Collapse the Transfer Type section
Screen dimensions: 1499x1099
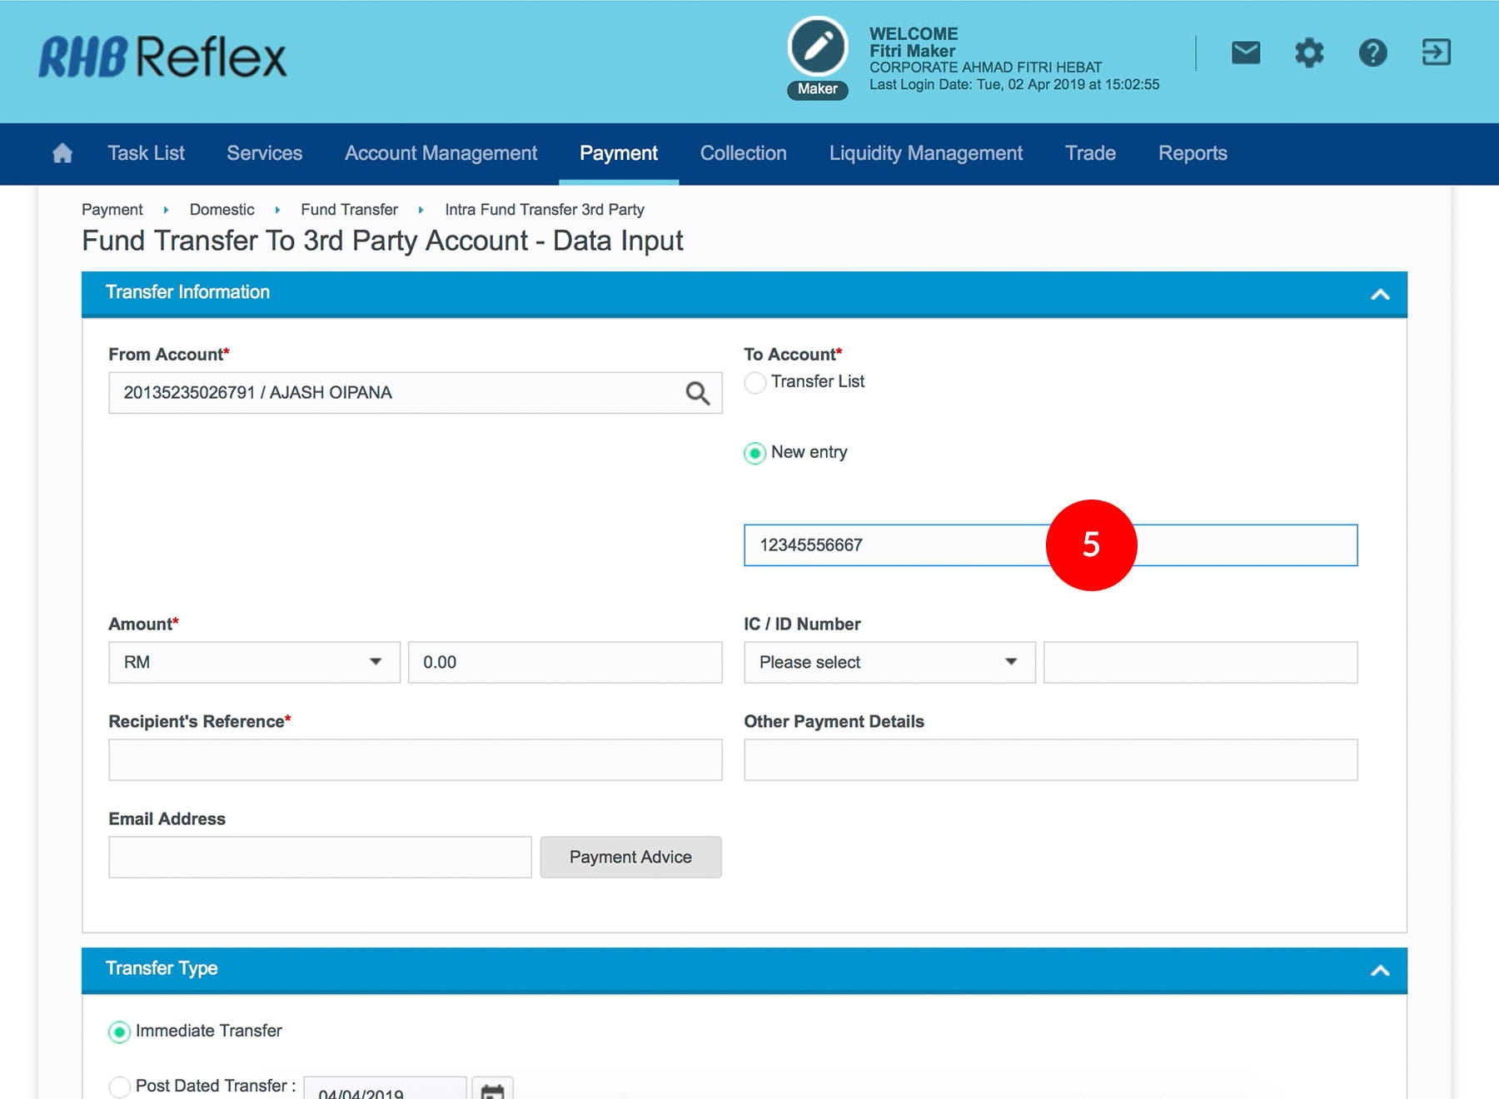(1380, 970)
